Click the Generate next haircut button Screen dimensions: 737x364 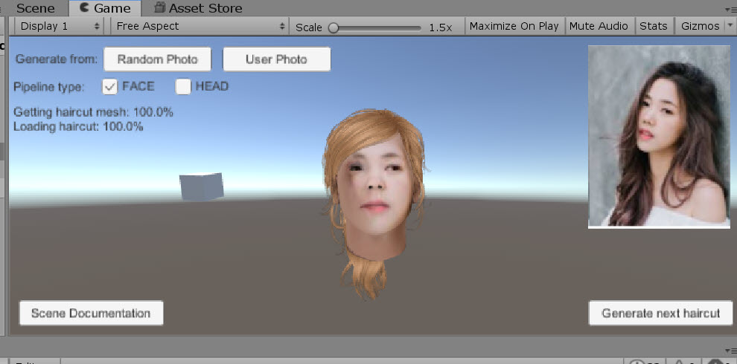660,313
